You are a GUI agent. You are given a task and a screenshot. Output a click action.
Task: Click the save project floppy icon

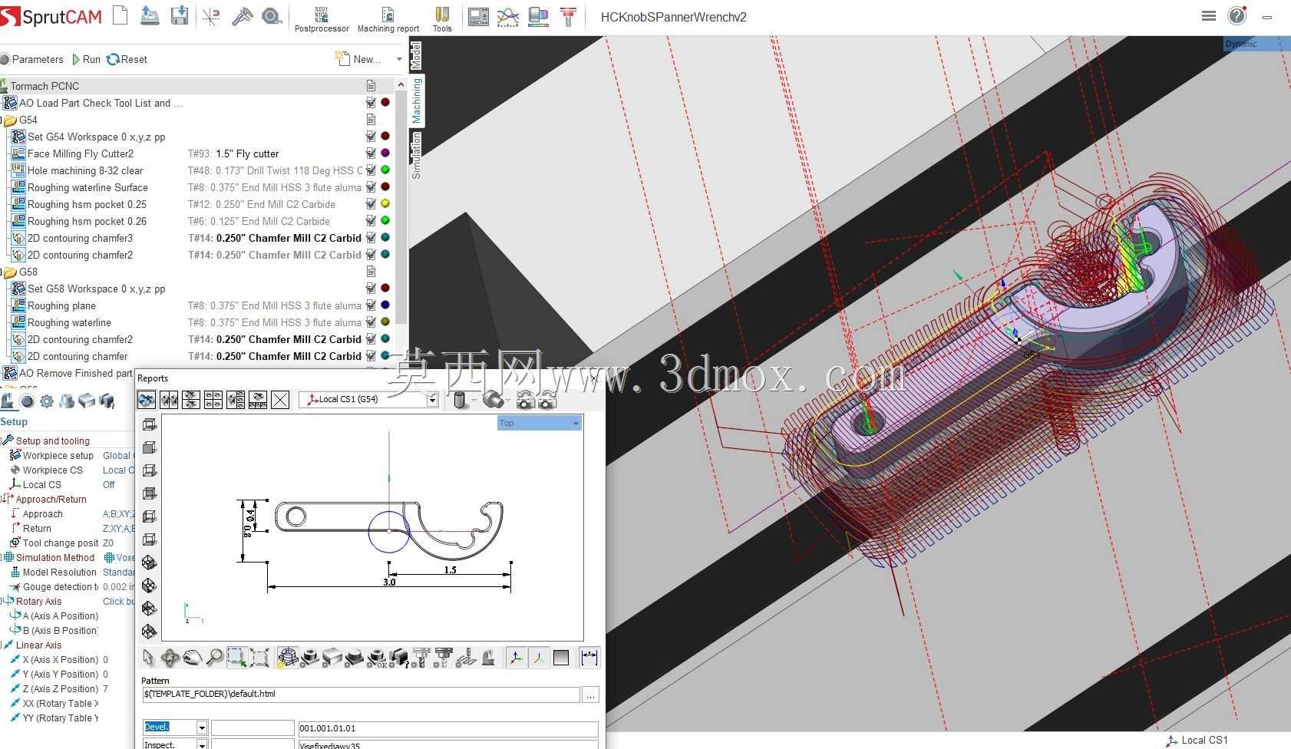click(x=180, y=15)
